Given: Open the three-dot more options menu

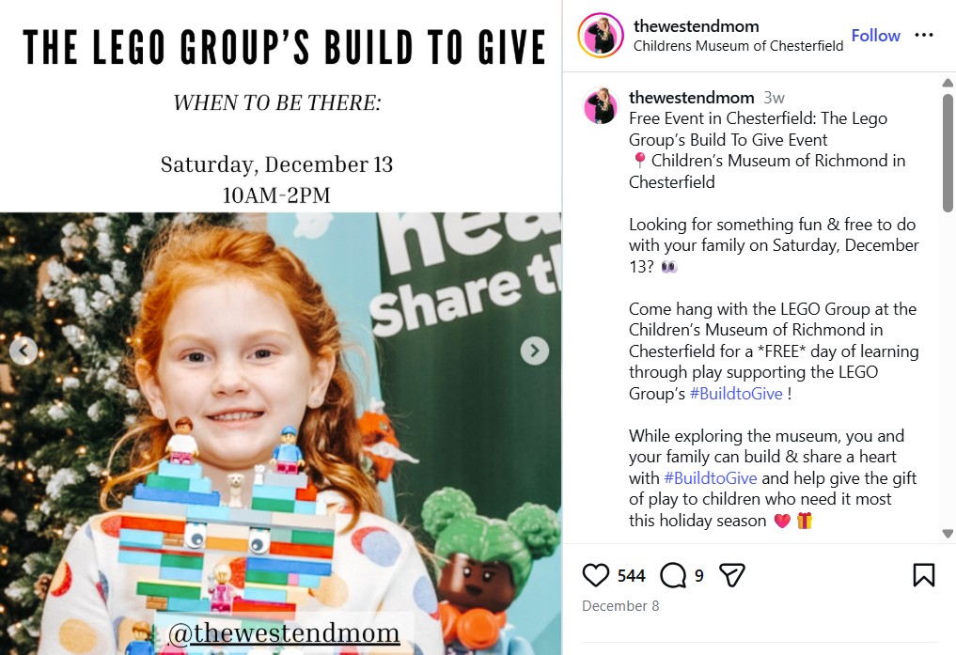Looking at the screenshot, I should [924, 36].
